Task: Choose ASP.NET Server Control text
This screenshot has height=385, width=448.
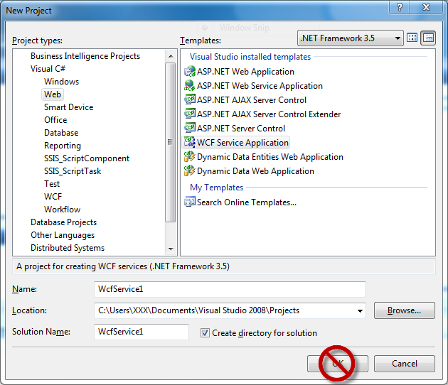Action: tap(241, 129)
